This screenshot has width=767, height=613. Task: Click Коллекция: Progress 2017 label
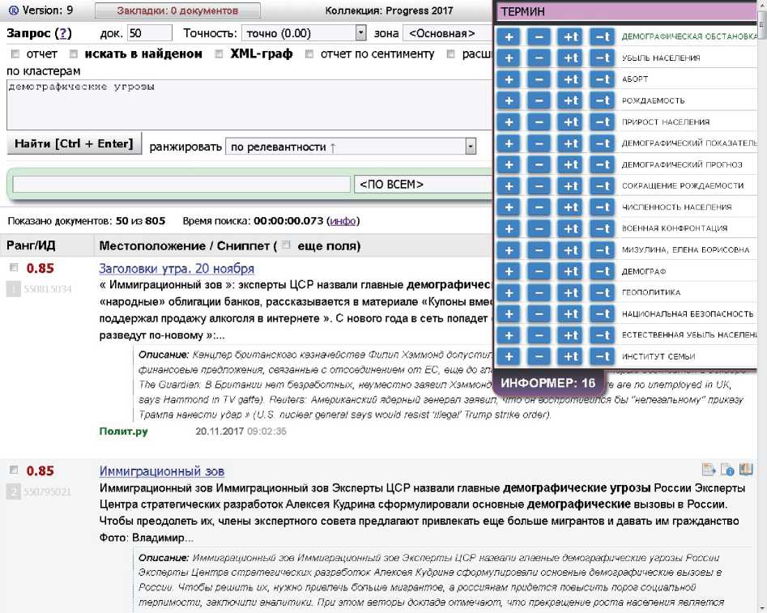[389, 11]
